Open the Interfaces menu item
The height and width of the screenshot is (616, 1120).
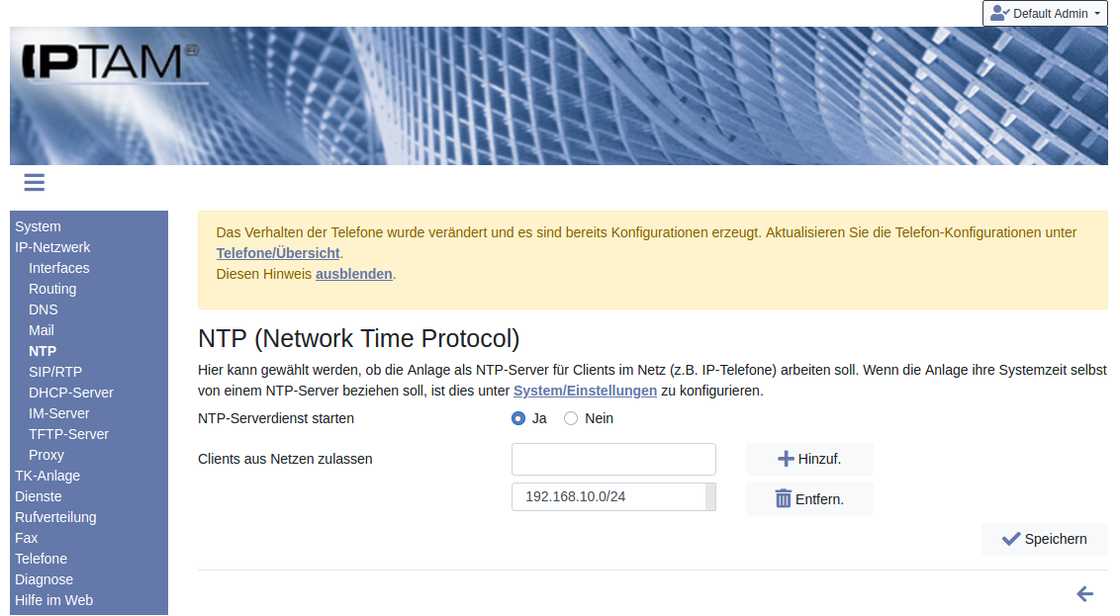tap(59, 268)
